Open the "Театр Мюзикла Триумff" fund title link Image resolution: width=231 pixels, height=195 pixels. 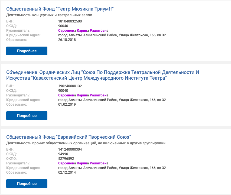[x=60, y=9]
